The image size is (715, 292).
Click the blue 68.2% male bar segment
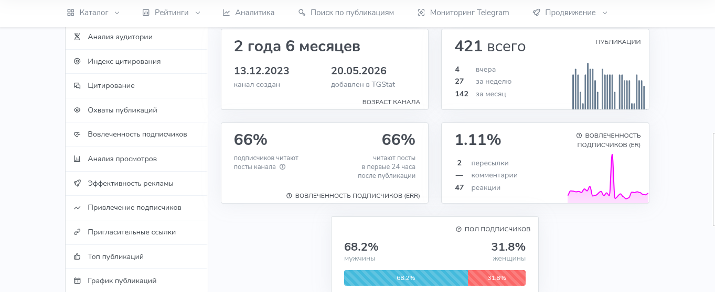406,278
